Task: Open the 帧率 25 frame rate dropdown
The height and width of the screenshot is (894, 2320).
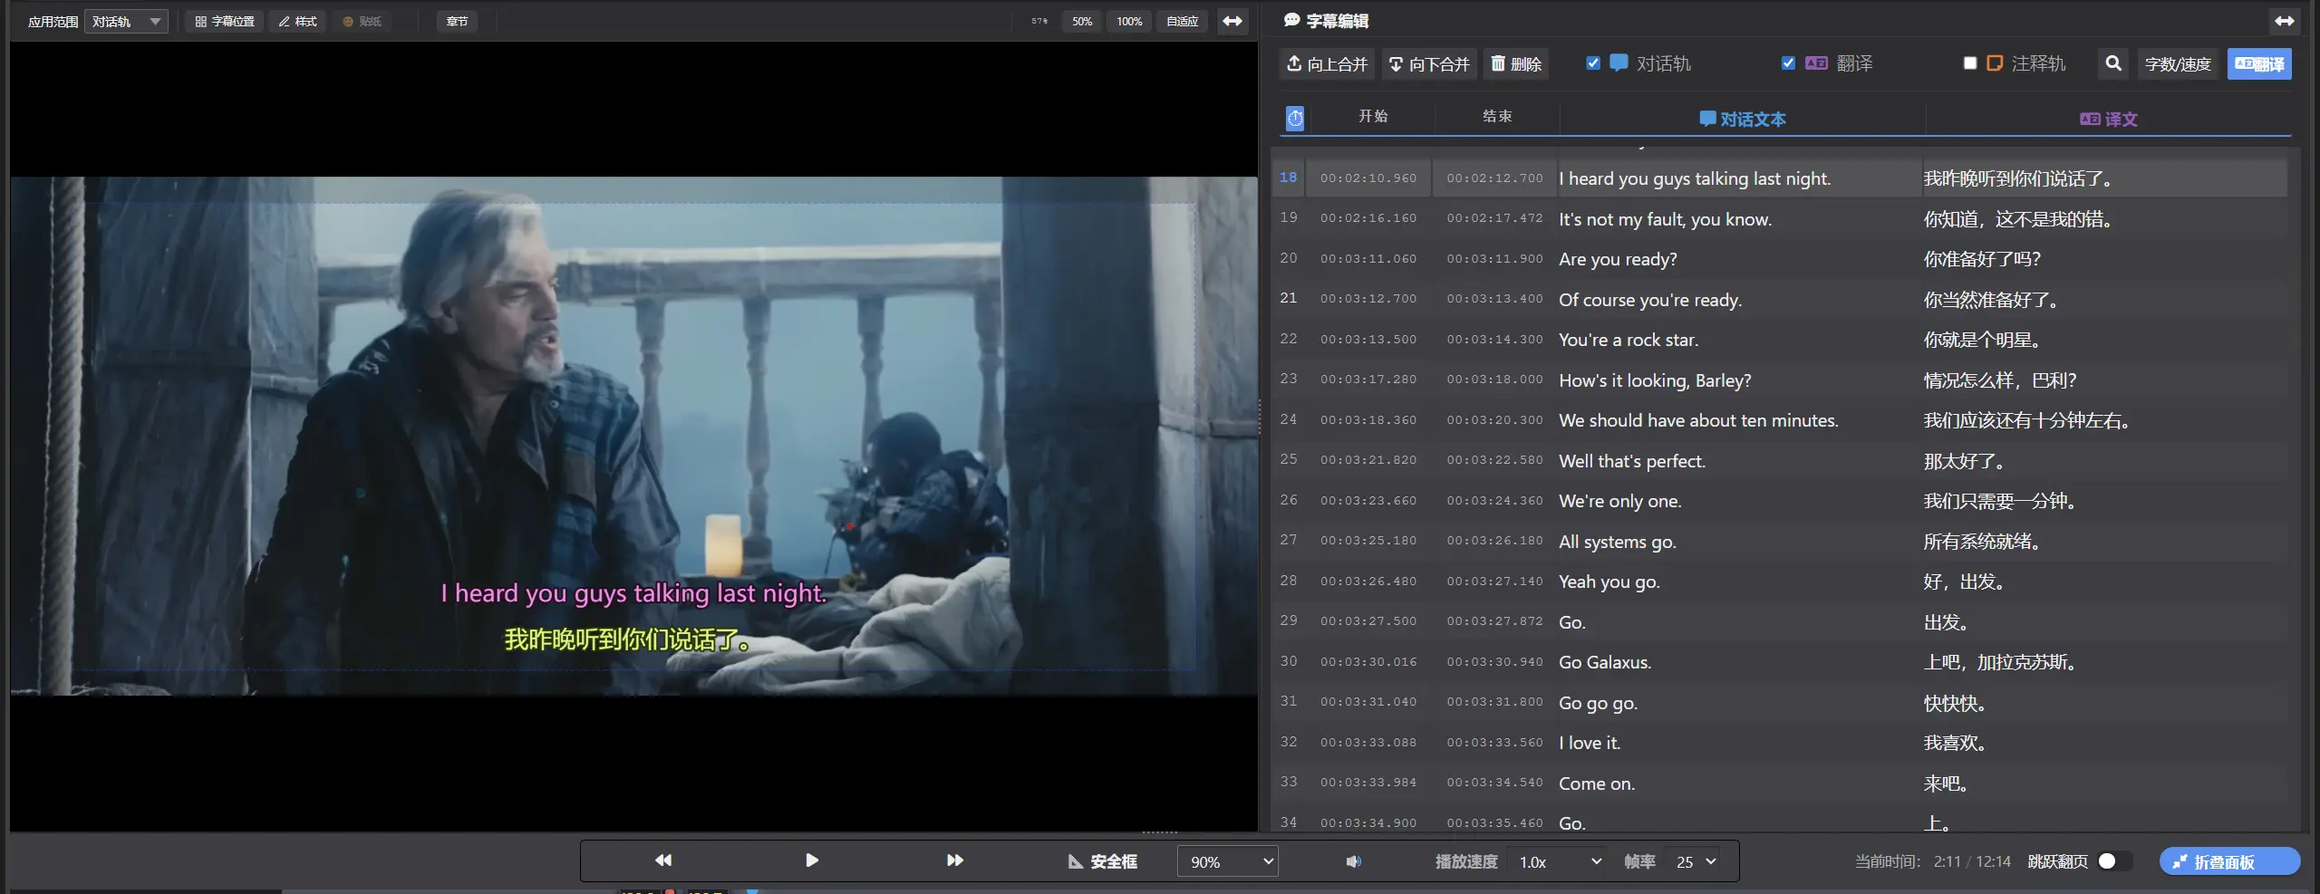Action: (x=1696, y=861)
